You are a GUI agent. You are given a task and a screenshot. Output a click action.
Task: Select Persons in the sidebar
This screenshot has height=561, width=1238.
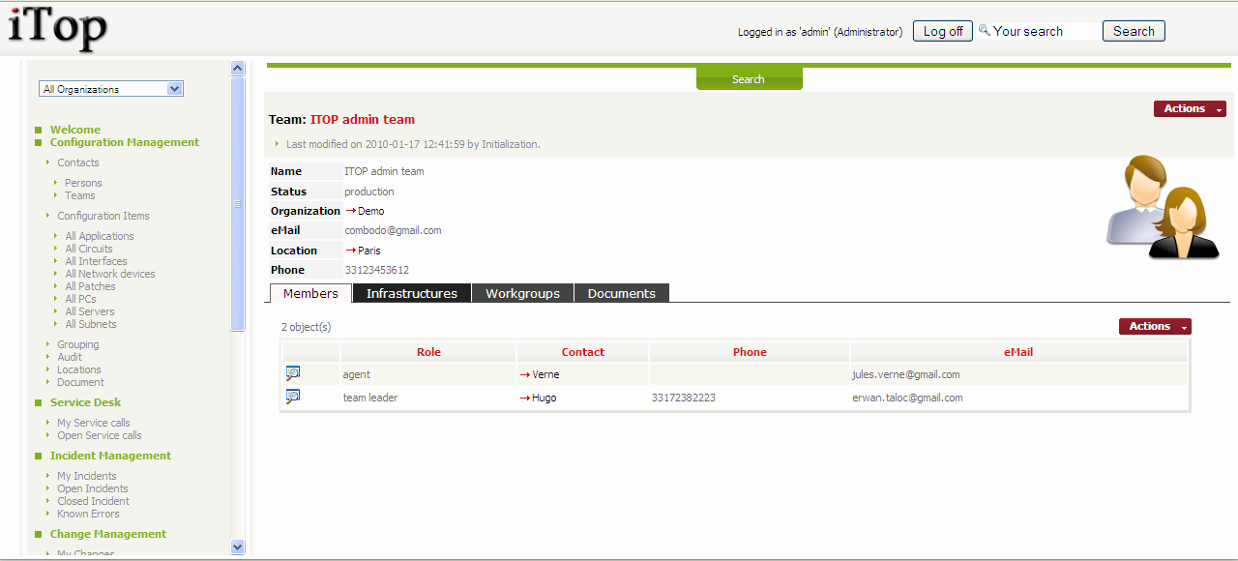tap(83, 183)
